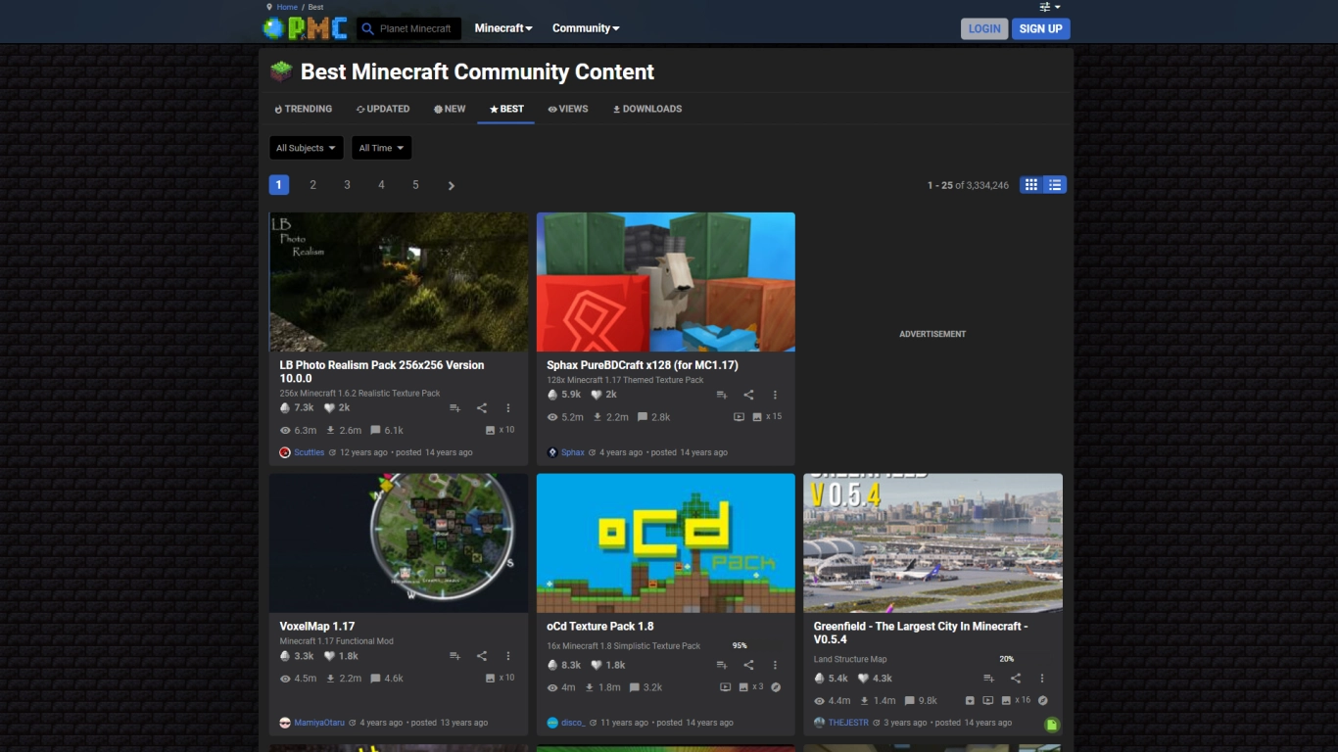Screen dimensions: 1338x752
Task: Switch to the Trending tab
Action: 303,109
